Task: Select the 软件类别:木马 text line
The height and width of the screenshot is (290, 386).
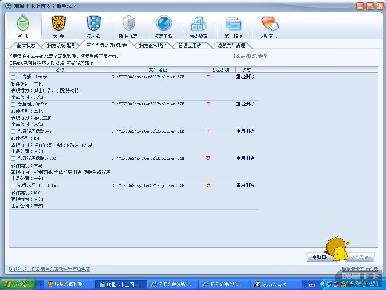Action: 27,165
